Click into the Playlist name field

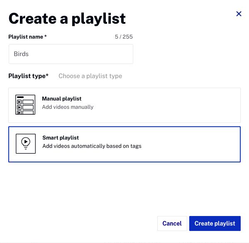click(x=71, y=54)
